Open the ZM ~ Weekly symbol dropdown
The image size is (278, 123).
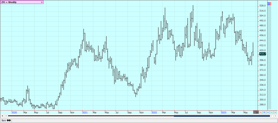(x=22, y=2)
